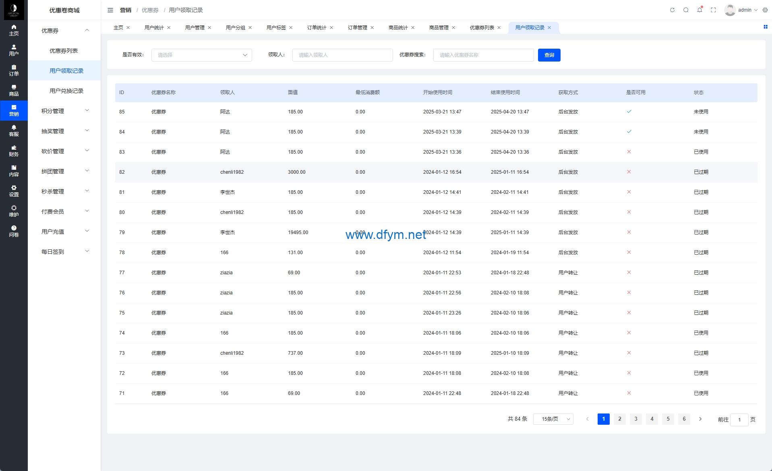772x471 pixels.
Task: Open the 订单 sidebar icon
Action: point(14,70)
